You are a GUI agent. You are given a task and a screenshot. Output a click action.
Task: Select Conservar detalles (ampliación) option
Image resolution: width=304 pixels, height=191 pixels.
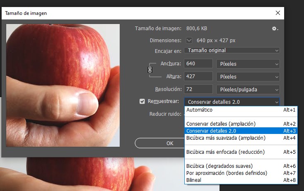(x=241, y=124)
